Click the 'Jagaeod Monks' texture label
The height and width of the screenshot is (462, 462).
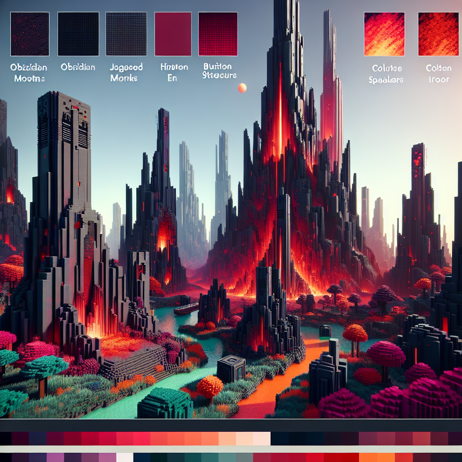[126, 72]
